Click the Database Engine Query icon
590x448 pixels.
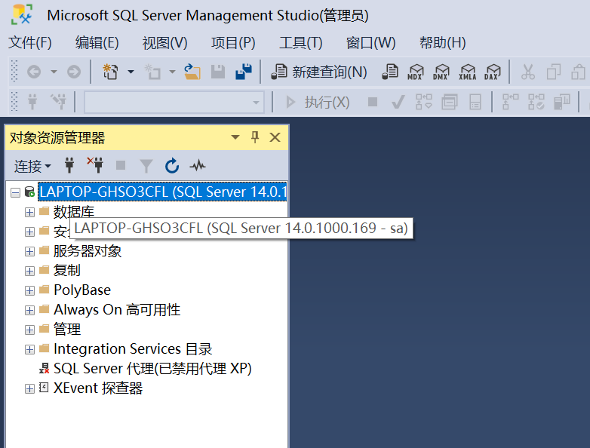tap(390, 72)
